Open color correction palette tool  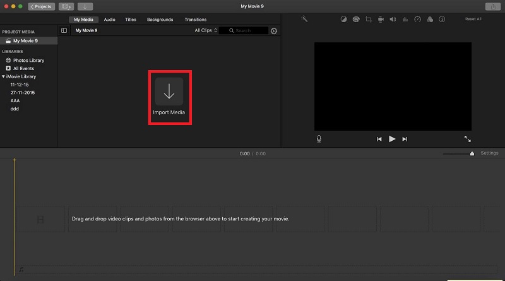[356, 20]
